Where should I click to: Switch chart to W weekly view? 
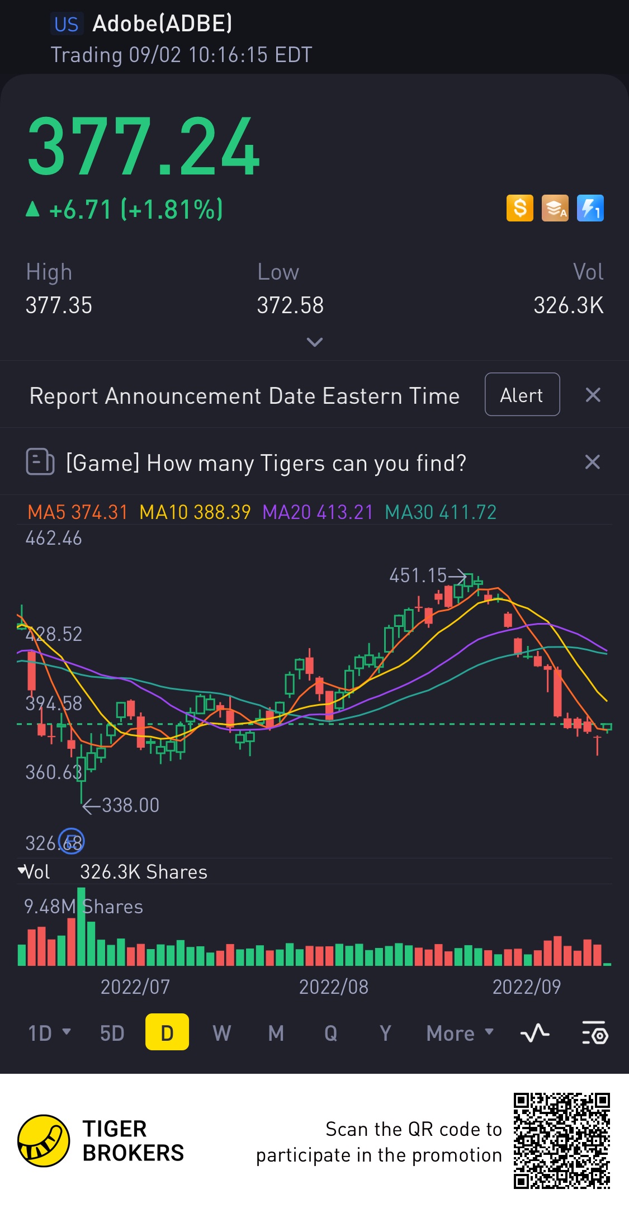[222, 1033]
